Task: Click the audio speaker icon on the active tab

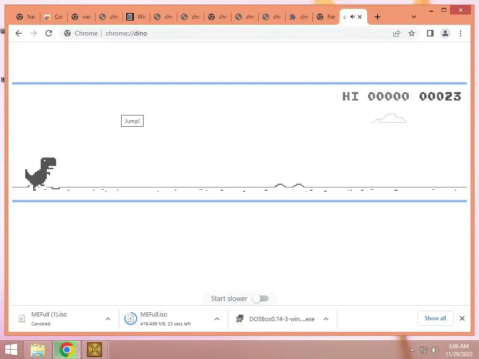Action: coord(352,17)
